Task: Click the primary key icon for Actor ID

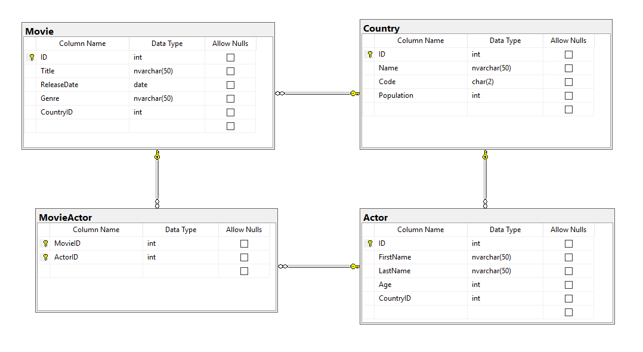Action: point(370,243)
